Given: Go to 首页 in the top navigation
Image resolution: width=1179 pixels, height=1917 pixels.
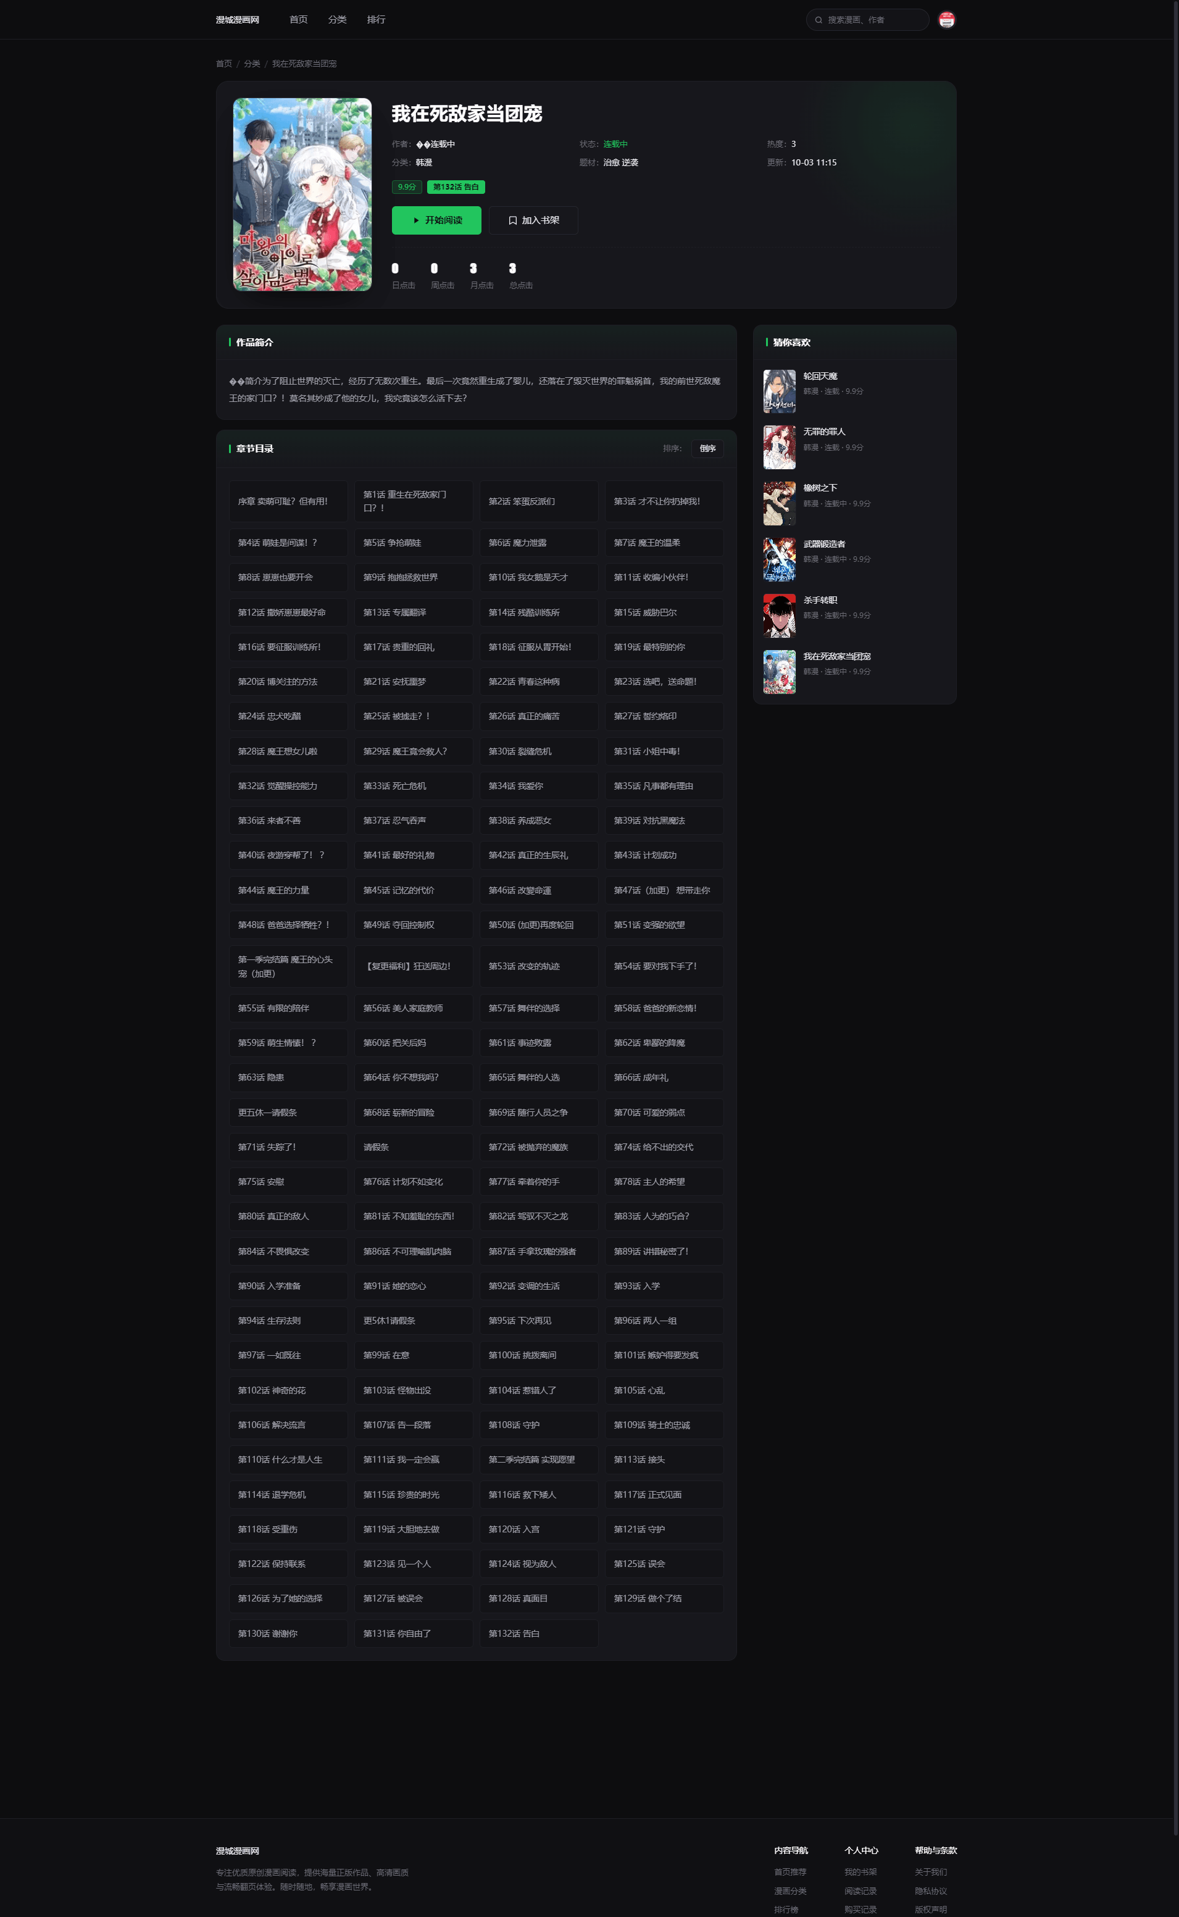Looking at the screenshot, I should (299, 20).
